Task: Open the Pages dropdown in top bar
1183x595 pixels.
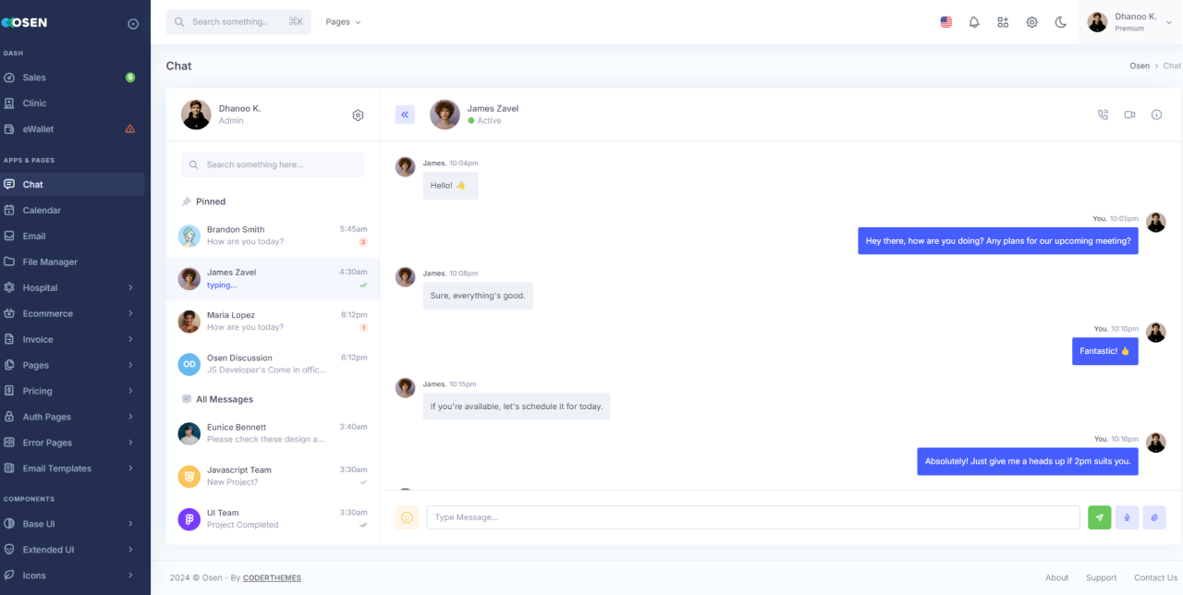Action: (343, 22)
